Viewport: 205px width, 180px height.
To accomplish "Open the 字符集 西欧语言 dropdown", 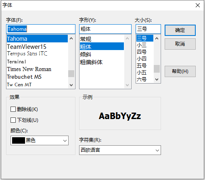I will pos(120,150).
